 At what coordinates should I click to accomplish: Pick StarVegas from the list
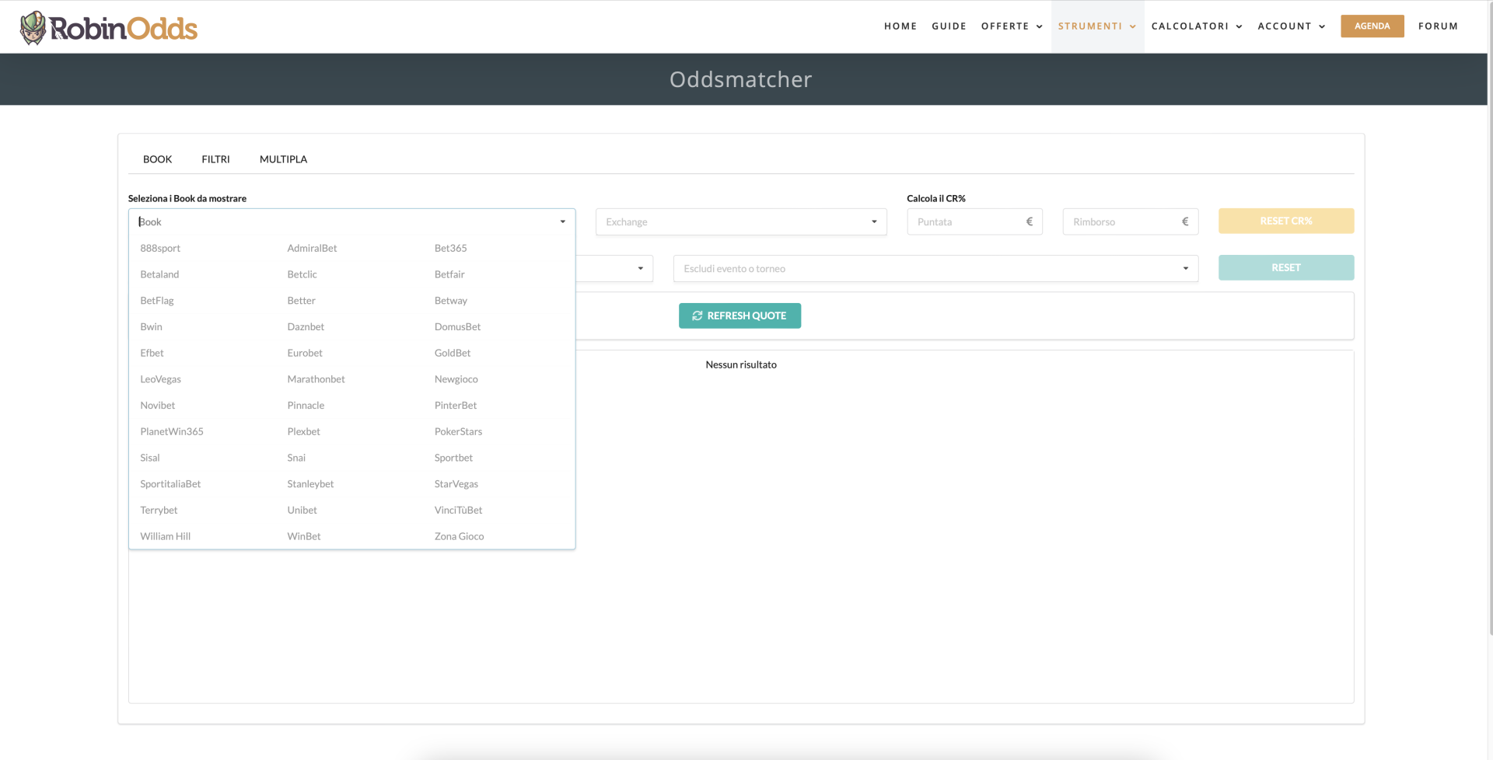[456, 484]
